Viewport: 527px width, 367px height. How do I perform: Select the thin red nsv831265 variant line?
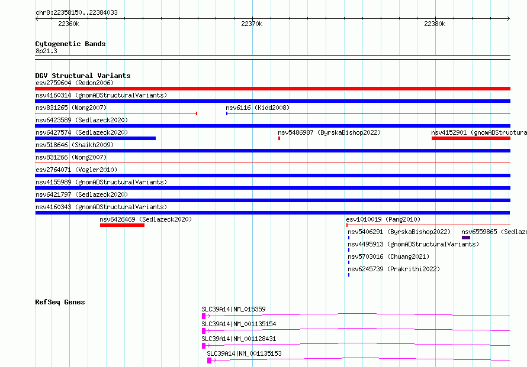click(x=116, y=113)
